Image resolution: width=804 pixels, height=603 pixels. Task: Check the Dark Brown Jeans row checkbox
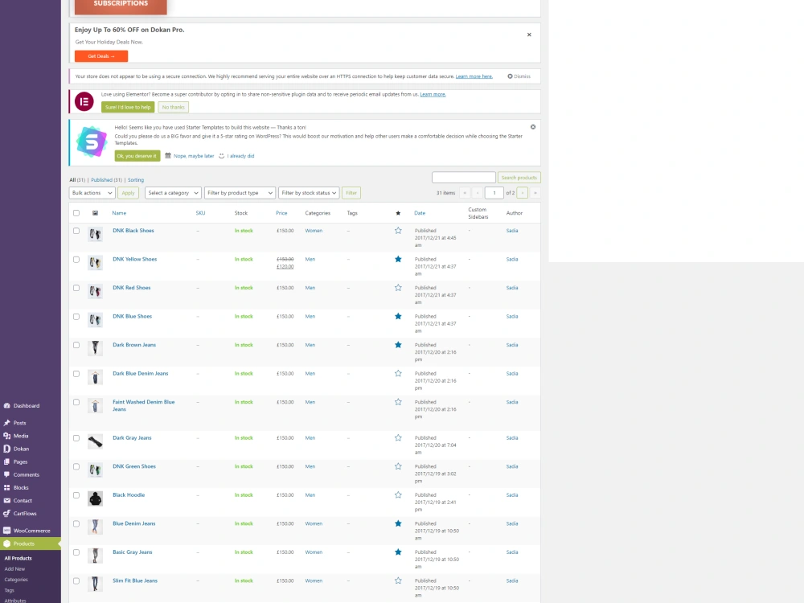coord(76,346)
